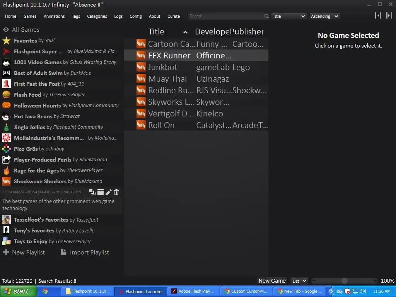Click the Roll On game Shockwave icon

(141, 125)
